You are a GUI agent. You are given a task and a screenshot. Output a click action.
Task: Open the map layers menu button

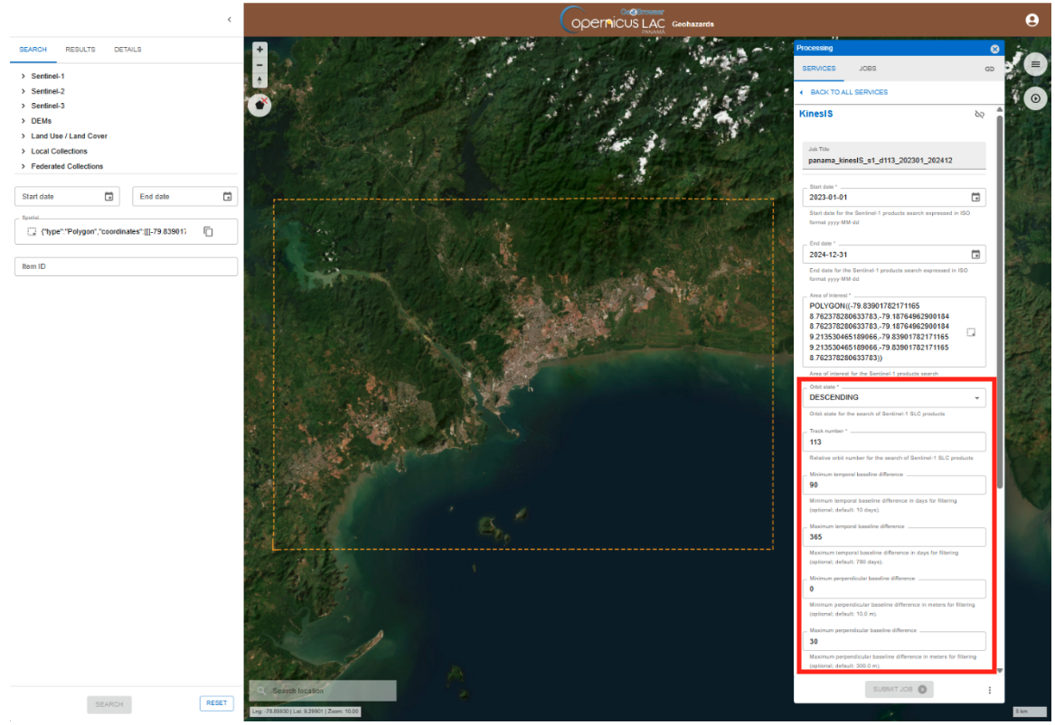tap(1035, 64)
